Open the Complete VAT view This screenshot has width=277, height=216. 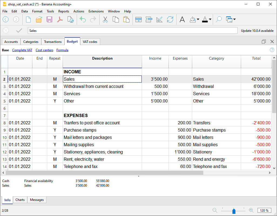point(22,50)
